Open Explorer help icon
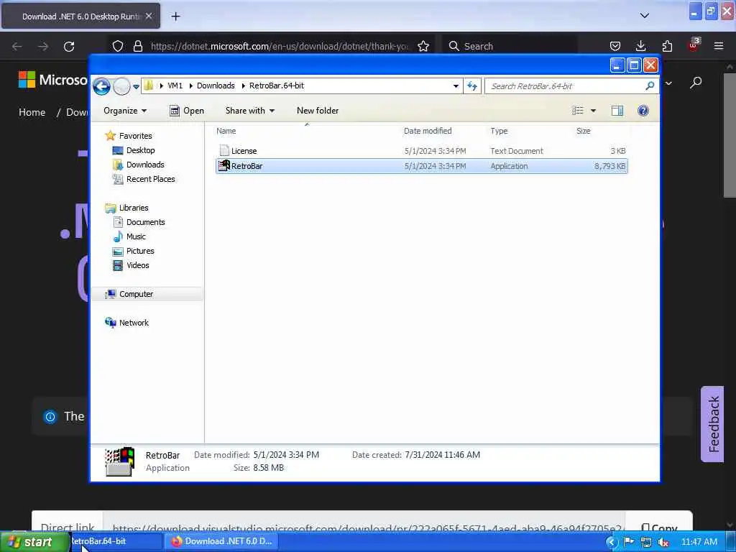The height and width of the screenshot is (552, 736). coord(643,111)
